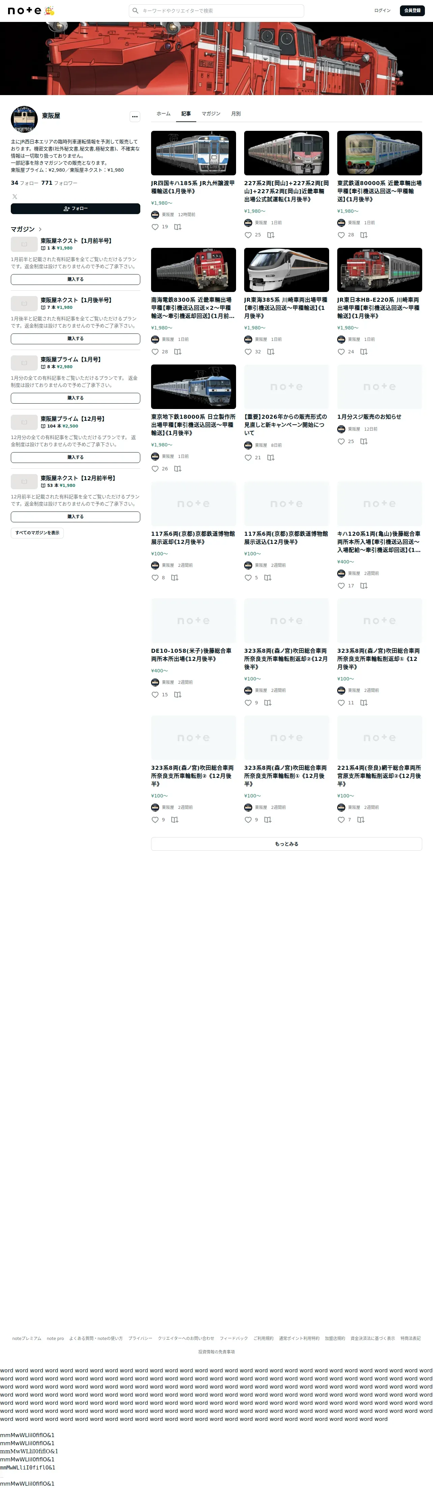This screenshot has width=433, height=1488.
Task: Open the JR東海385系 train thumbnail
Action: point(286,270)
